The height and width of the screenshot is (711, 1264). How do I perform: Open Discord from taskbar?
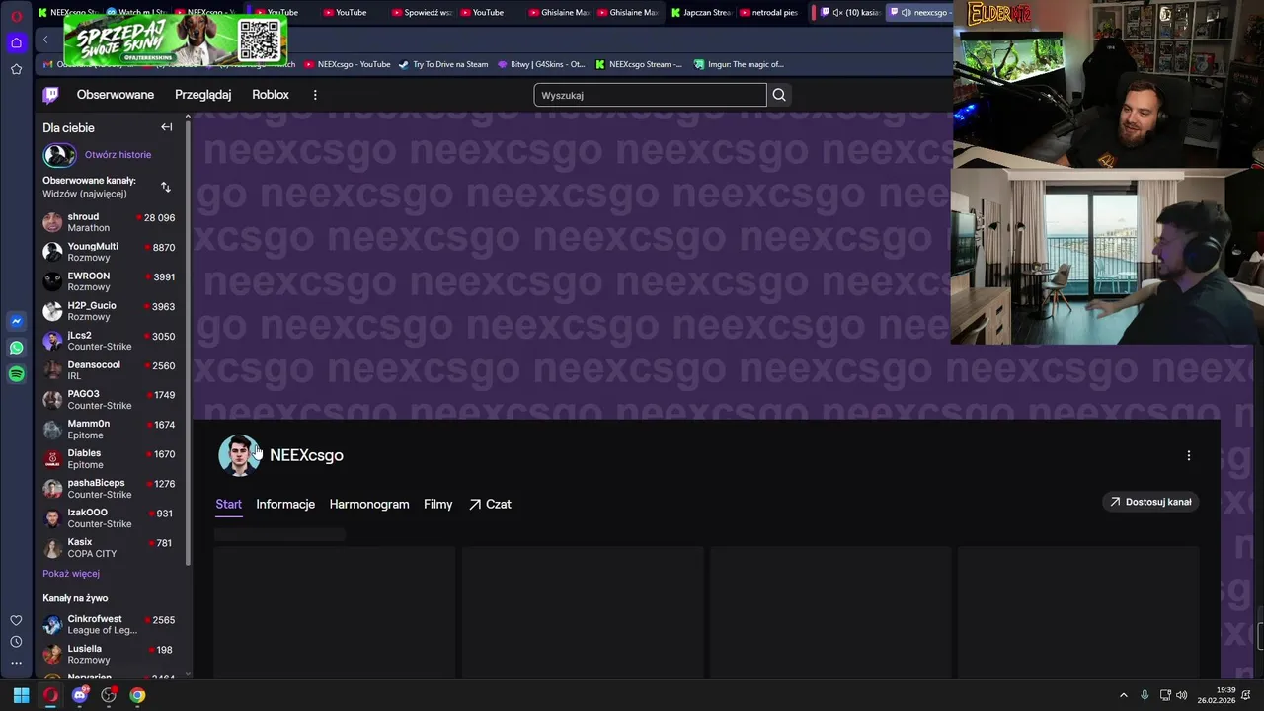click(x=80, y=695)
